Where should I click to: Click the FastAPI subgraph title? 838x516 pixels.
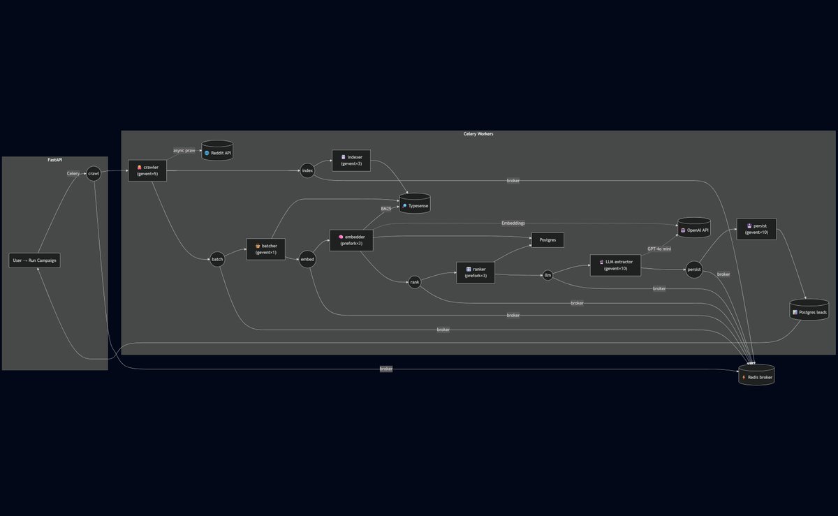click(54, 160)
